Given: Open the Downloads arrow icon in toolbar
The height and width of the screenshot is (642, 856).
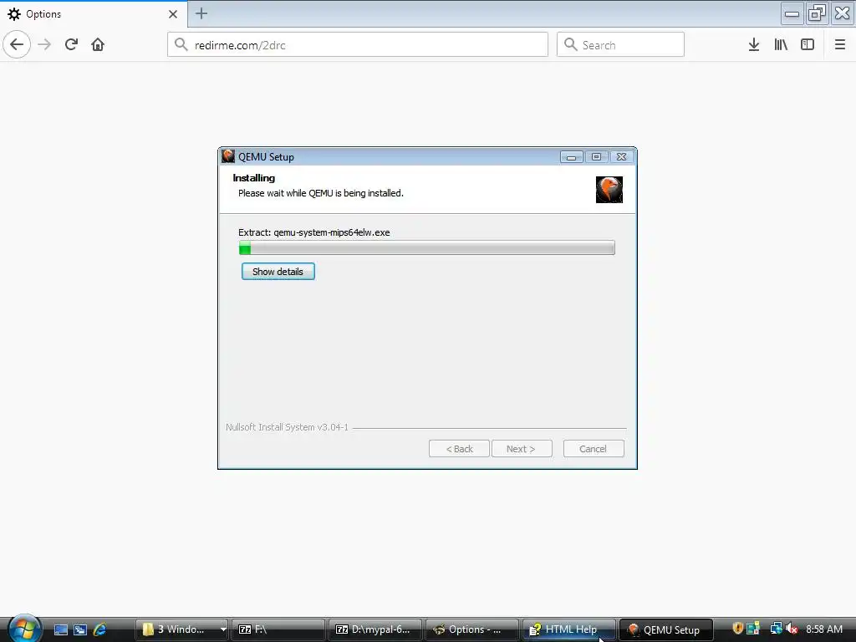Looking at the screenshot, I should [753, 45].
